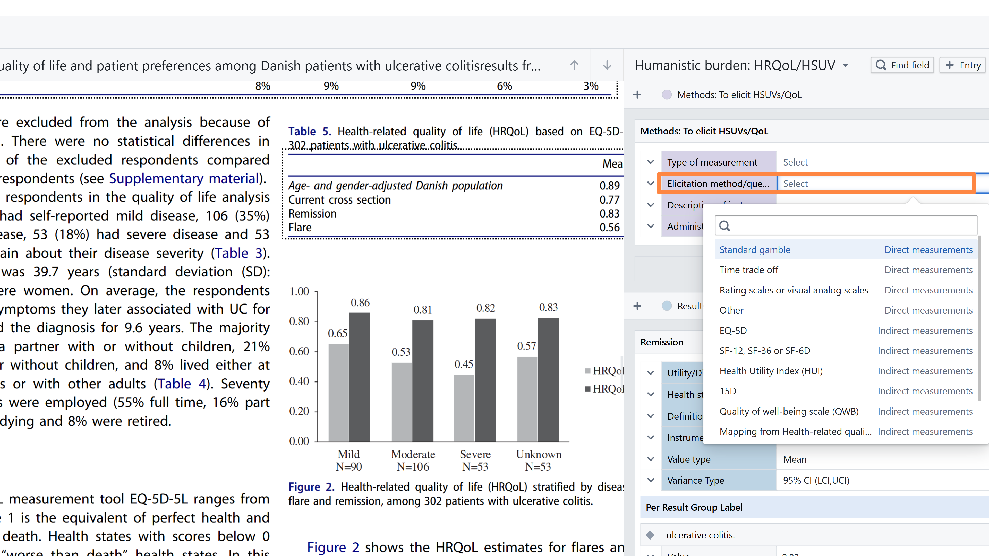The image size is (989, 556).
Task: Open the Humanistic burden form dropdown caret
Action: click(845, 65)
